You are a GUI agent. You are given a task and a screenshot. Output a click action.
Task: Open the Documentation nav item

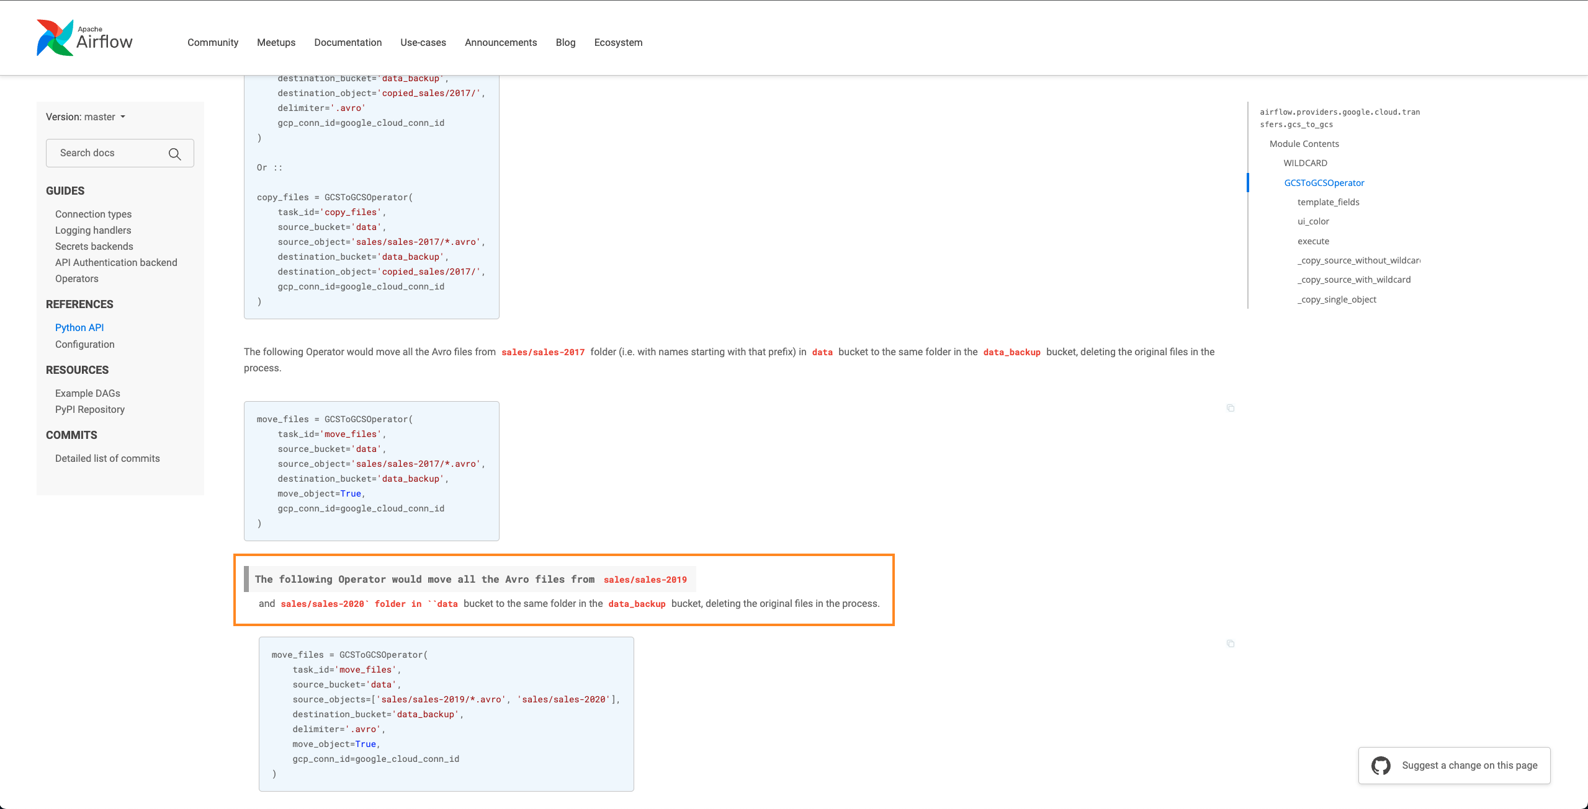pos(348,43)
